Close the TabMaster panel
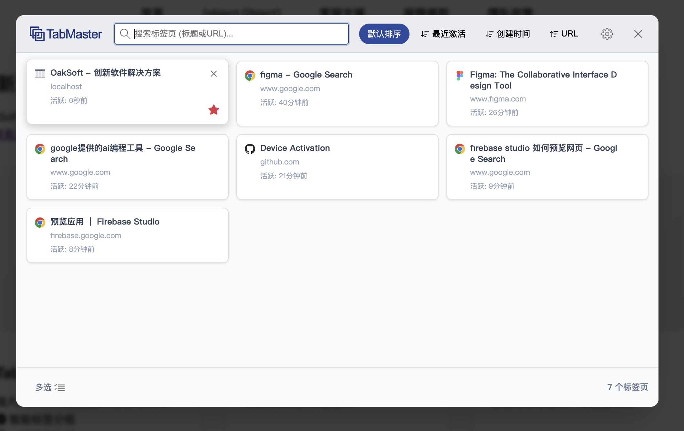This screenshot has width=684, height=431. coord(638,34)
